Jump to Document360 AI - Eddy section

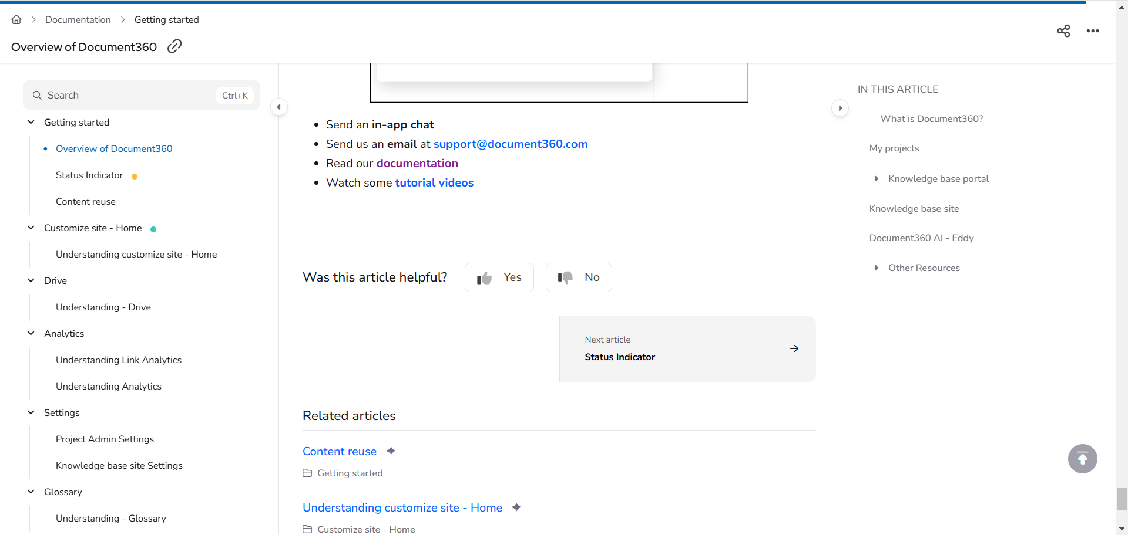pyautogui.click(x=922, y=238)
